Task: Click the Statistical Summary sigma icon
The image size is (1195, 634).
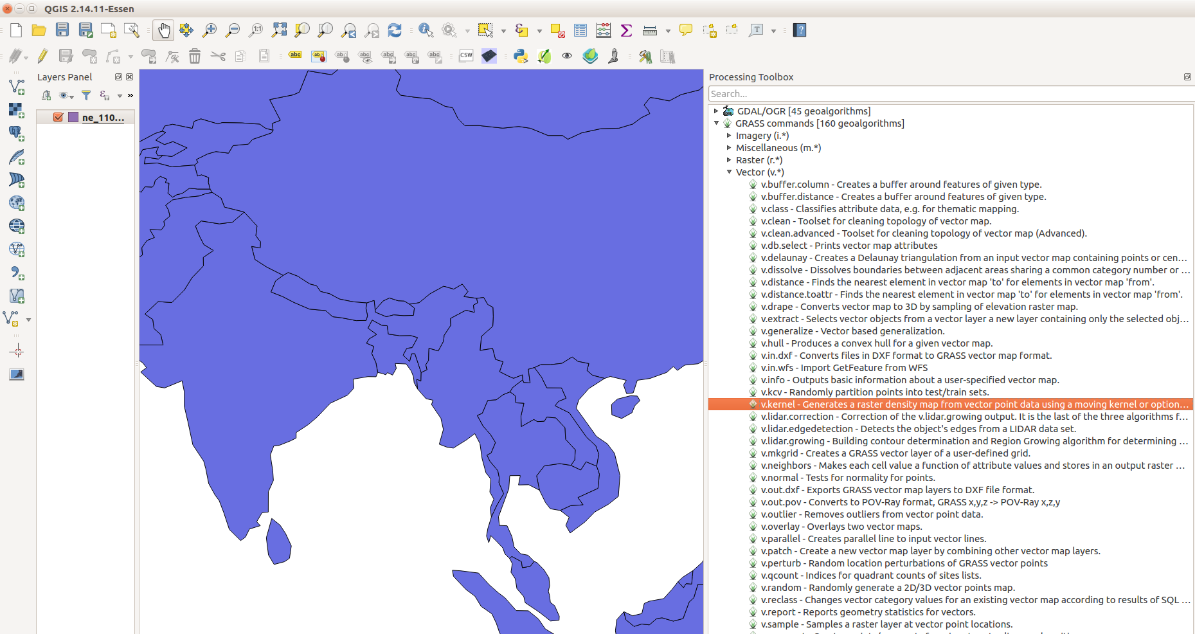Action: tap(627, 30)
